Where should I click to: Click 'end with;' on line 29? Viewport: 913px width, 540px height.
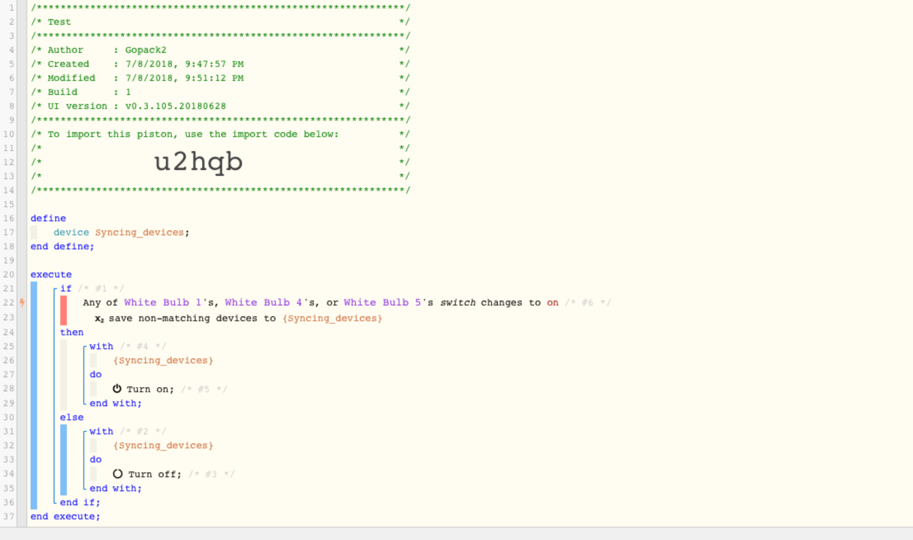point(116,403)
